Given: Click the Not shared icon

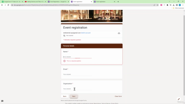Looking at the screenshot, I should 64,36.
